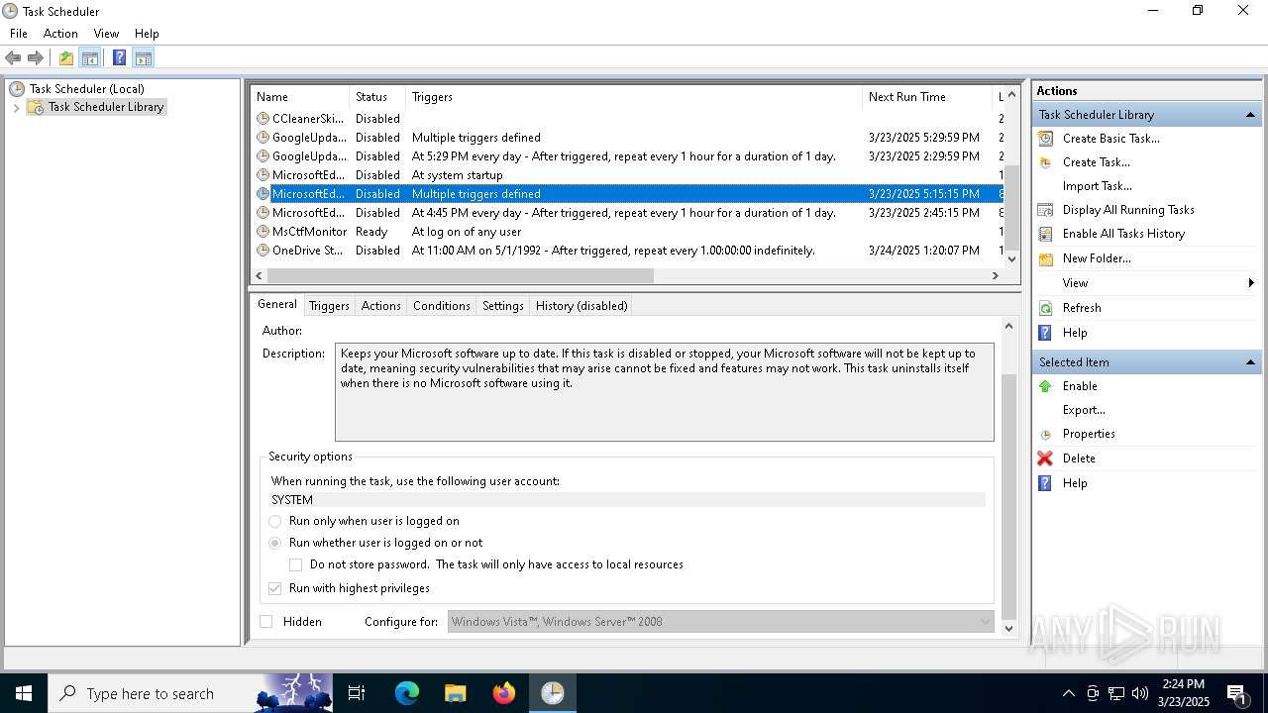Image resolution: width=1268 pixels, height=713 pixels.
Task: Click the volume icon in system tray
Action: [1140, 693]
